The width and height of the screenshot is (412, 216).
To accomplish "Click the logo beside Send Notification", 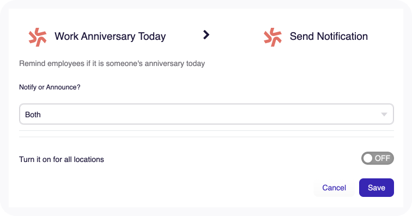I will click(272, 37).
